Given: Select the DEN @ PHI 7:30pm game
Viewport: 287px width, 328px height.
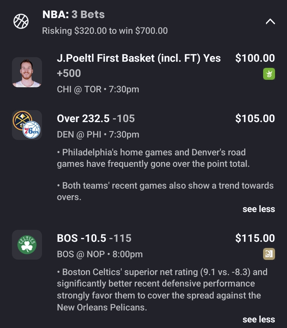Looking at the screenshot, I should coord(98,135).
